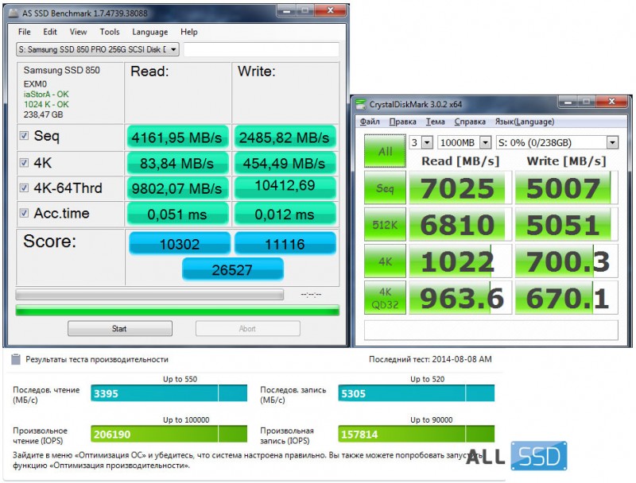Click the AS SSD Benchmark title bar icon
Image resolution: width=636 pixels, height=483 pixels.
pos(14,14)
